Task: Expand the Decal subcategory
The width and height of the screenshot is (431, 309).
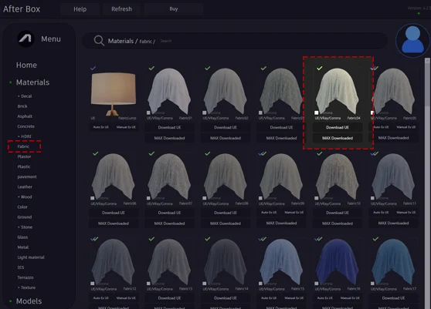Action: tap(25, 96)
